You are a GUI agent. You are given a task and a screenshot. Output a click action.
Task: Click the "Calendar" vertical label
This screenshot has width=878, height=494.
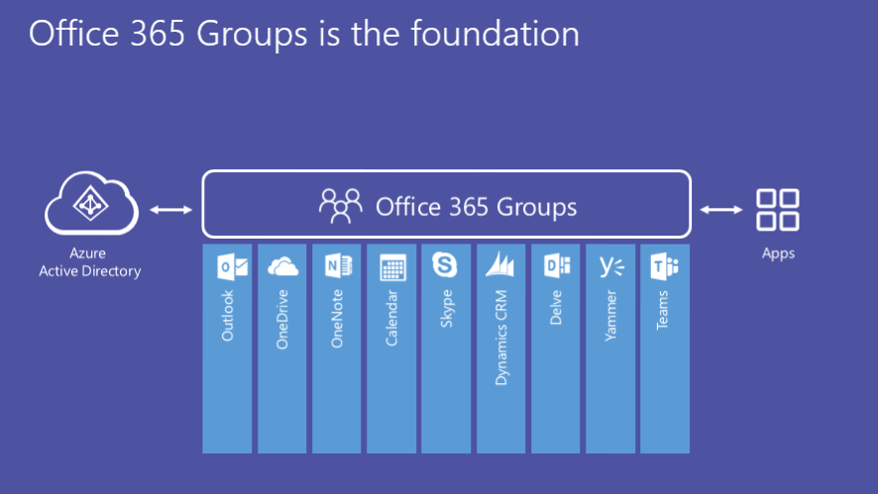pyautogui.click(x=391, y=318)
